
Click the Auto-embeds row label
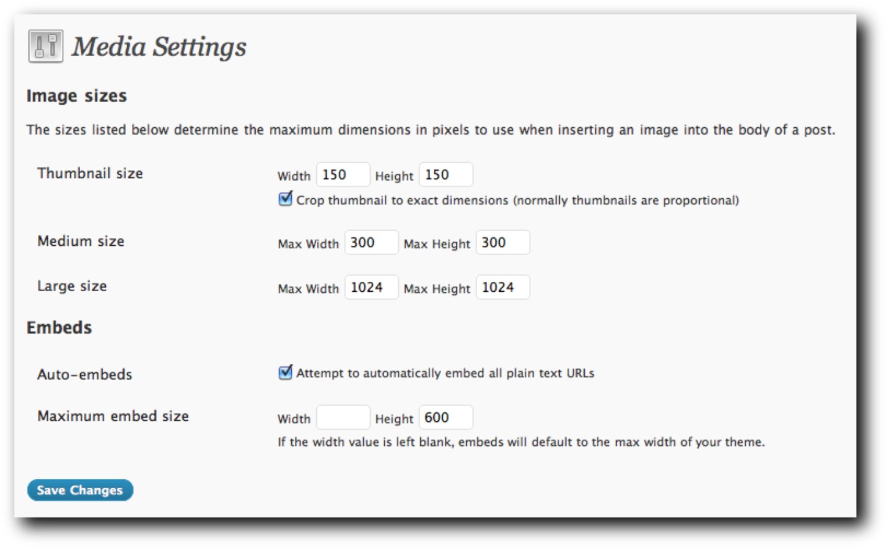coord(84,374)
